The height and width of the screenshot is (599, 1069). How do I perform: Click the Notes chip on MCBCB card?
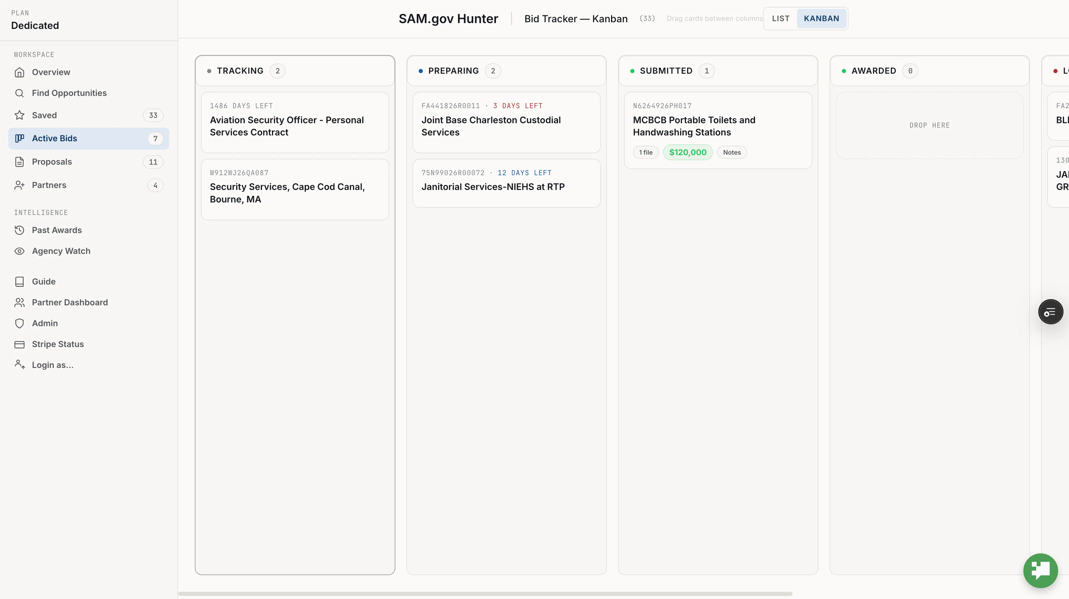click(x=732, y=153)
